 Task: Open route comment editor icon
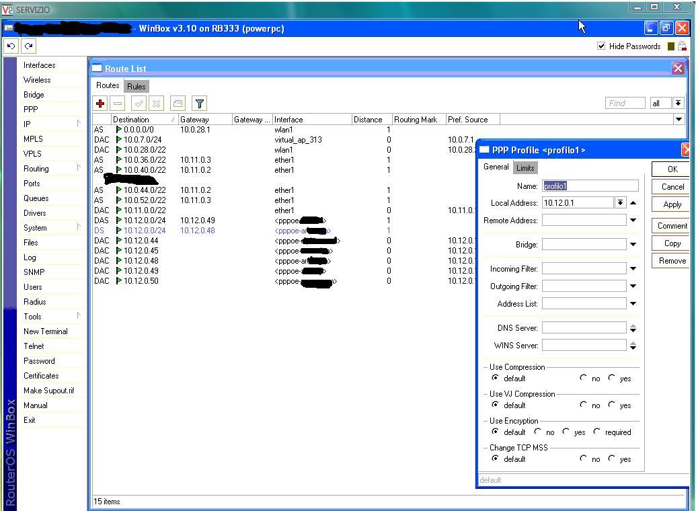[x=178, y=104]
